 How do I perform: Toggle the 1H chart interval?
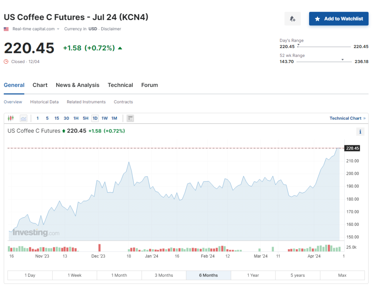pos(76,118)
